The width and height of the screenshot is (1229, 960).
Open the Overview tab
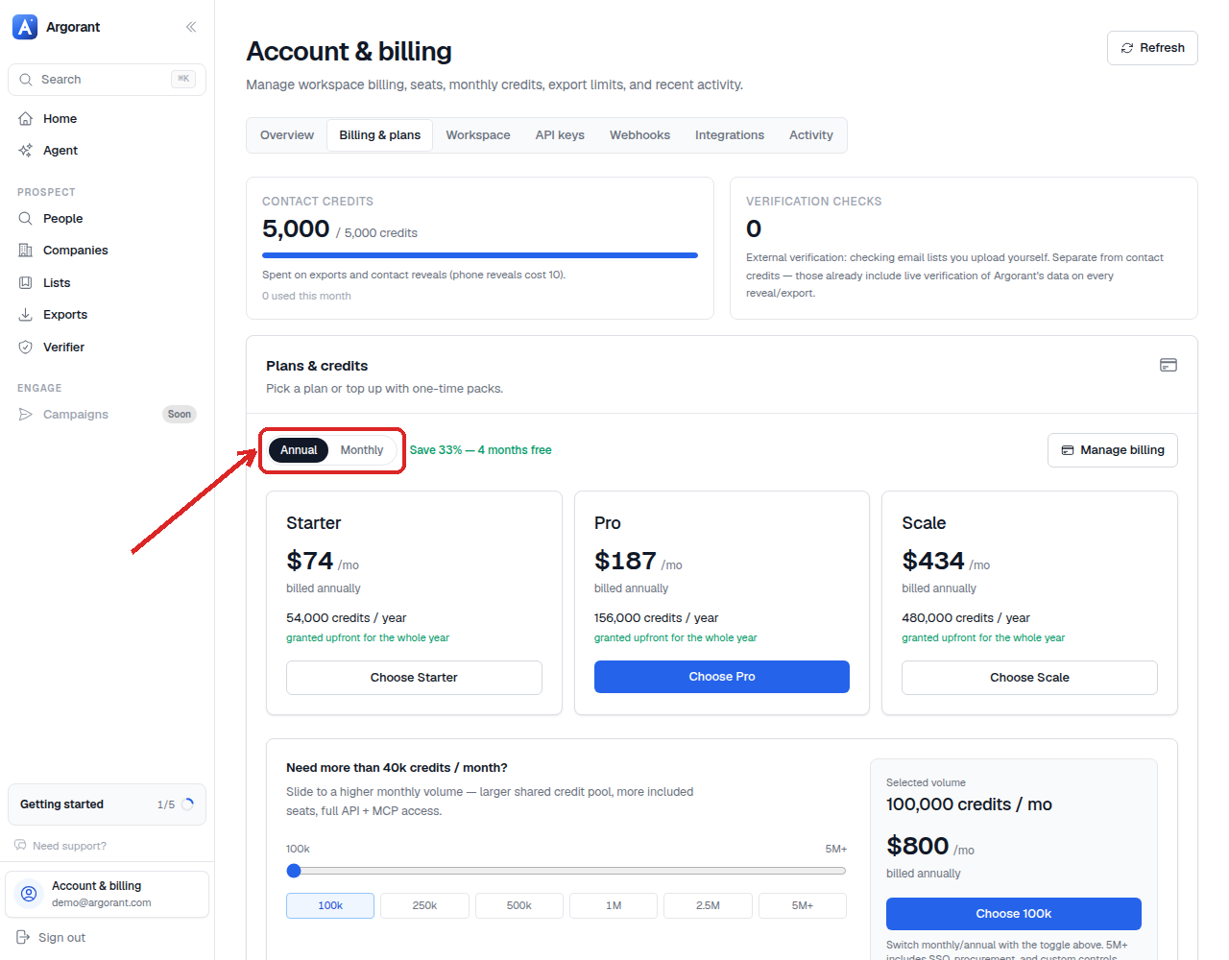(x=287, y=135)
